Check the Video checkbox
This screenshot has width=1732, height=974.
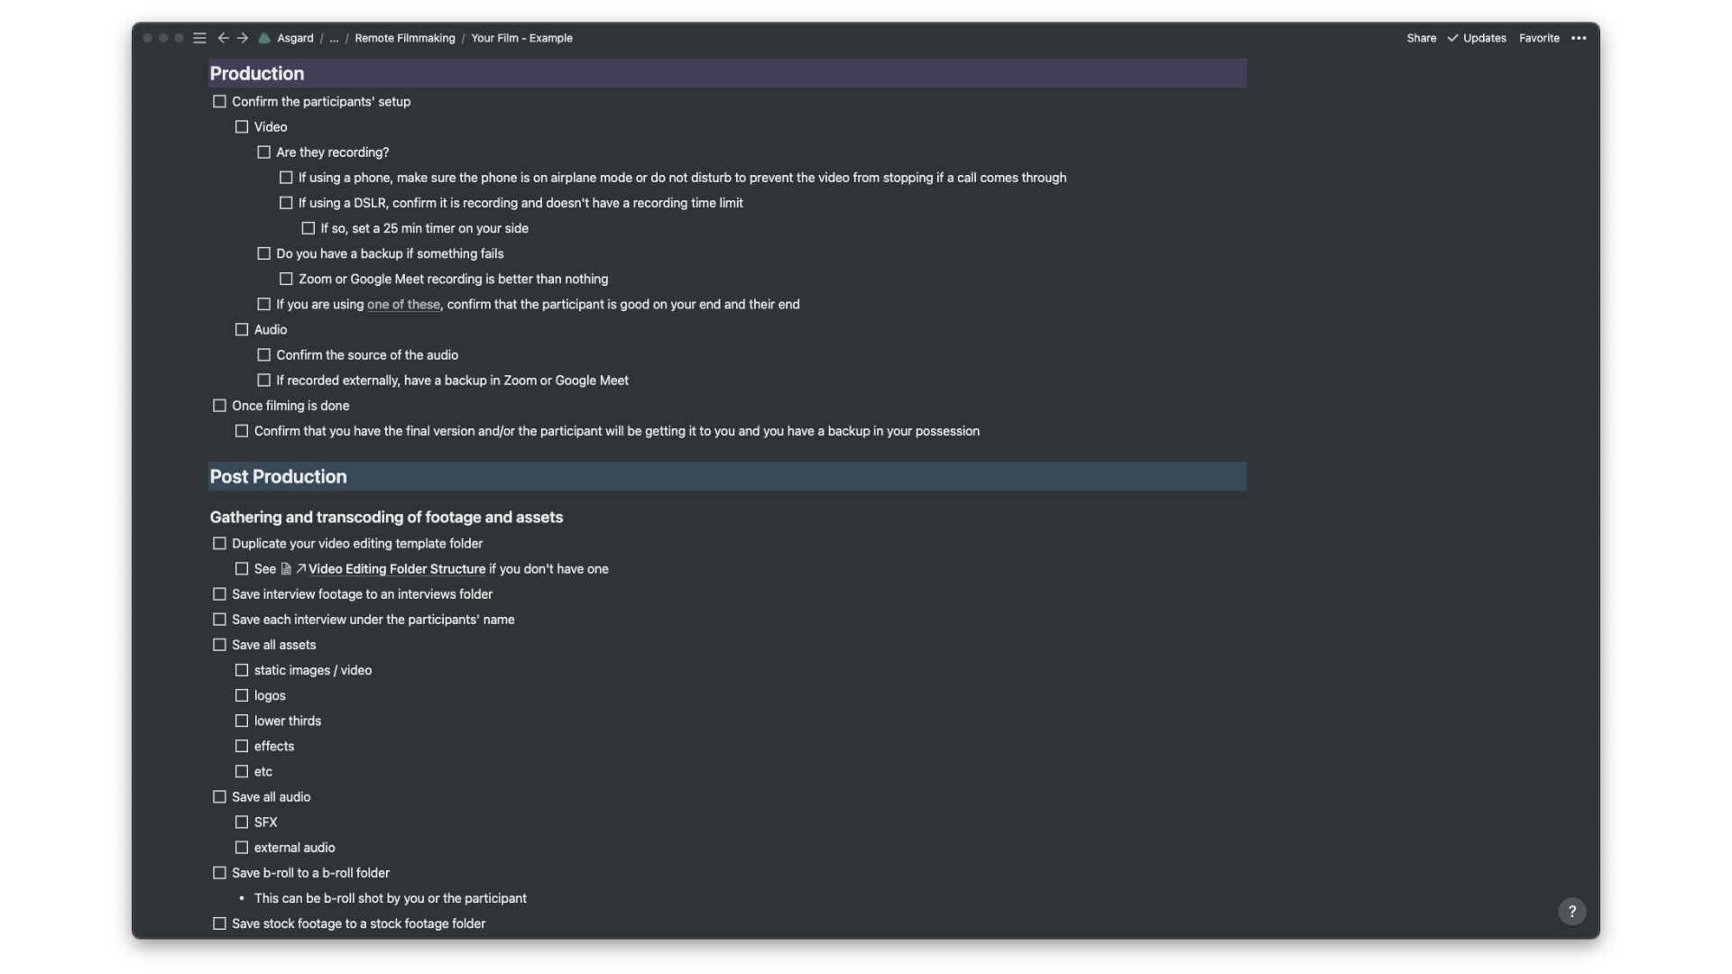(x=241, y=126)
